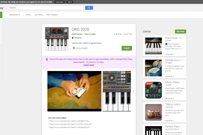Open the first YouTube video link
203x135 pixels.
[69, 121]
